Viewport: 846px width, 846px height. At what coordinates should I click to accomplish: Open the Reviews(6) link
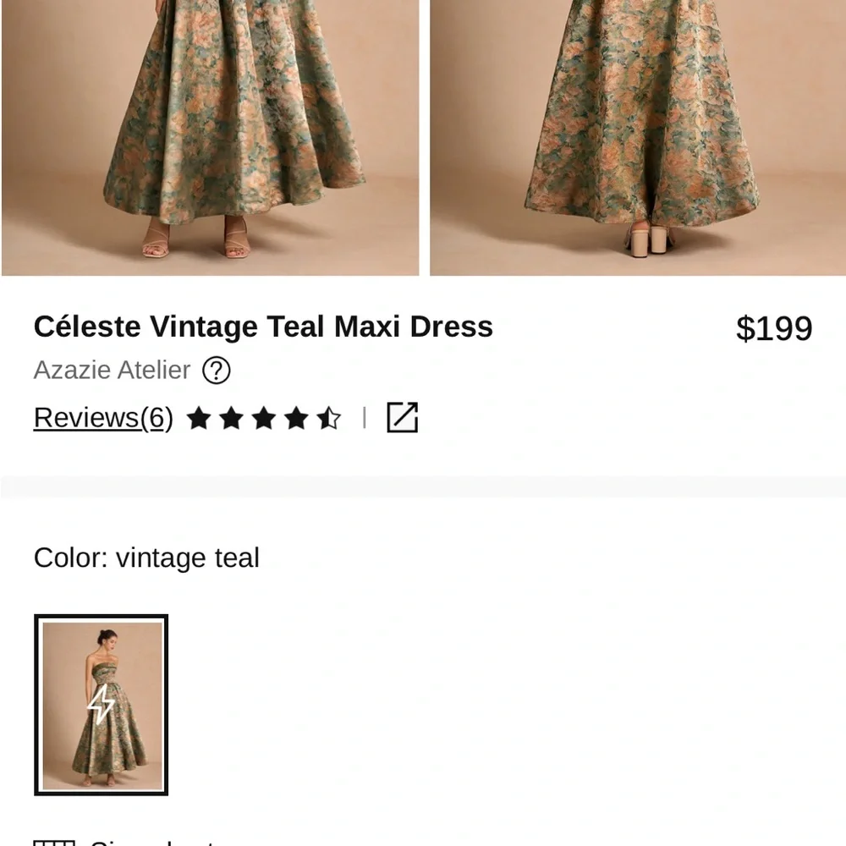pyautogui.click(x=102, y=417)
